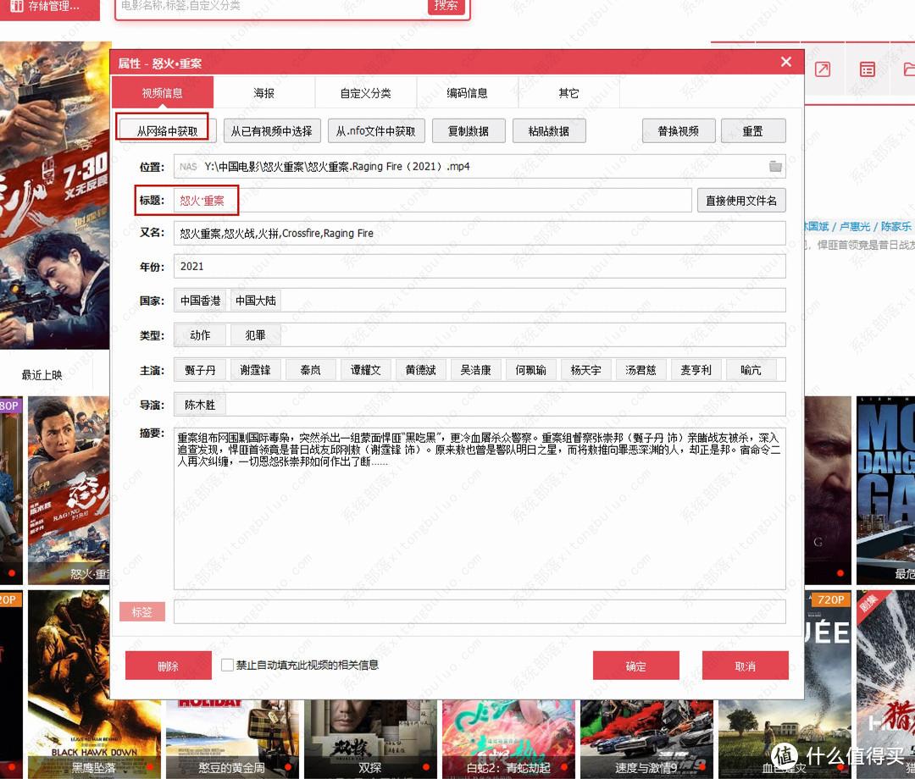The image size is (915, 779).
Task: Close the 属性 dialog with X
Action: [x=786, y=62]
